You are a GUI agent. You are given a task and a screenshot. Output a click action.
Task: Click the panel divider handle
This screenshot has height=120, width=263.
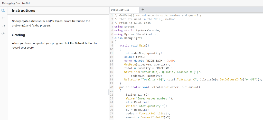click(109, 92)
